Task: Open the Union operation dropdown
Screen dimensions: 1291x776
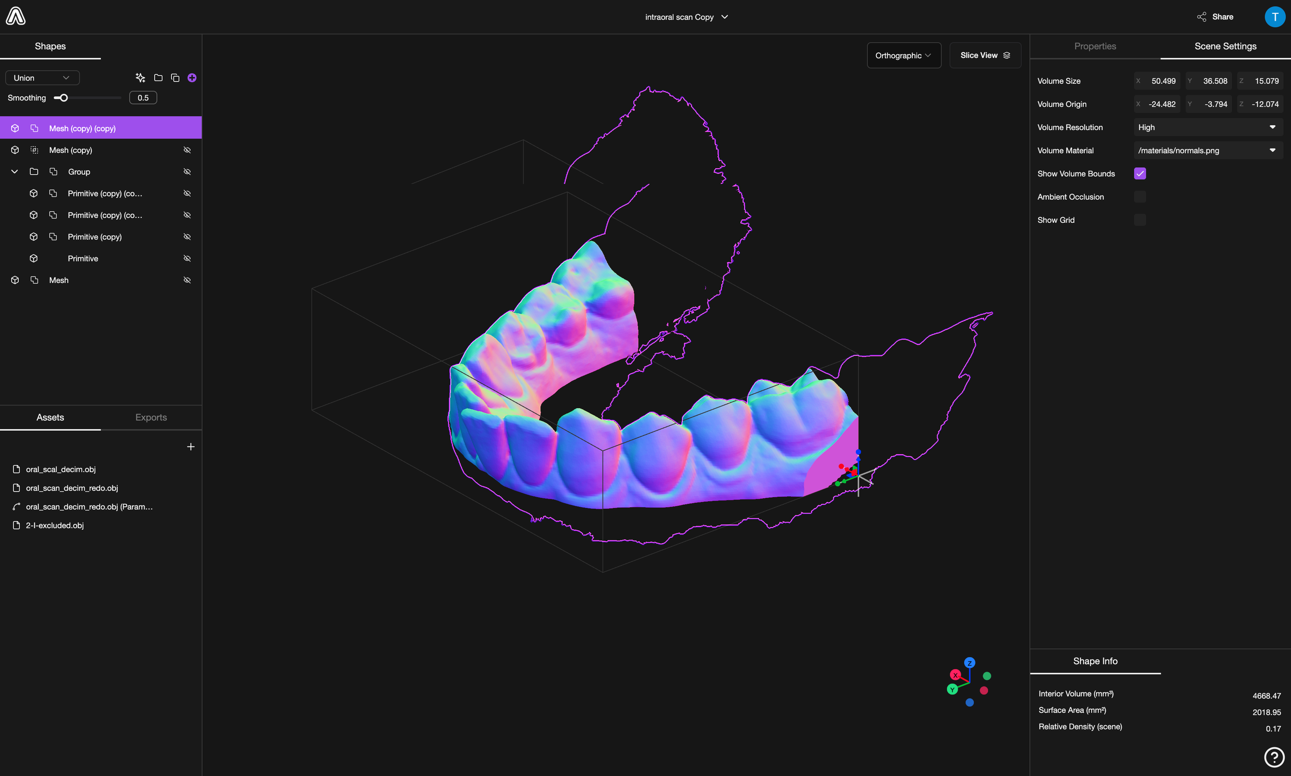Action: pyautogui.click(x=42, y=78)
